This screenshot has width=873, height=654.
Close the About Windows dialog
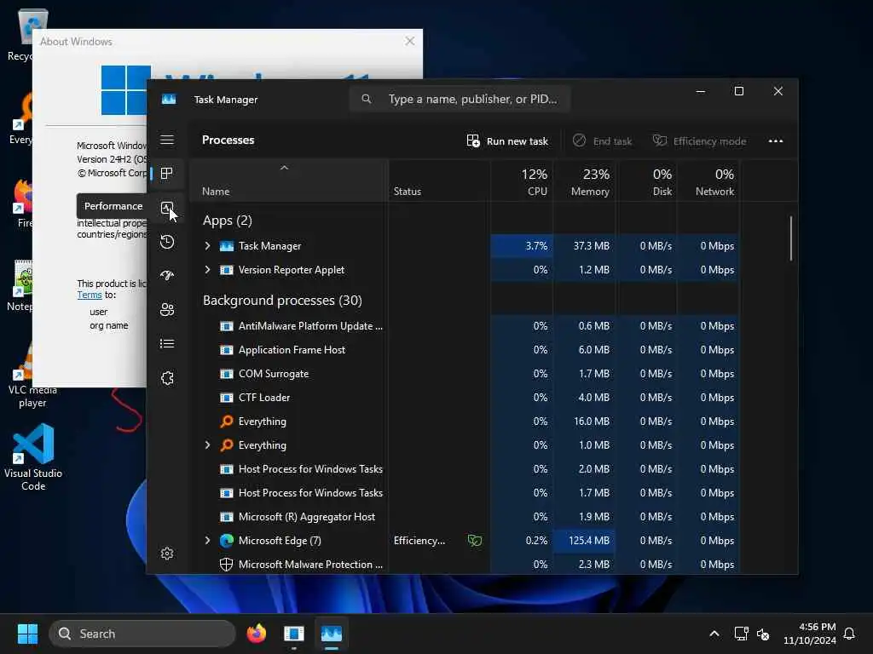410,41
